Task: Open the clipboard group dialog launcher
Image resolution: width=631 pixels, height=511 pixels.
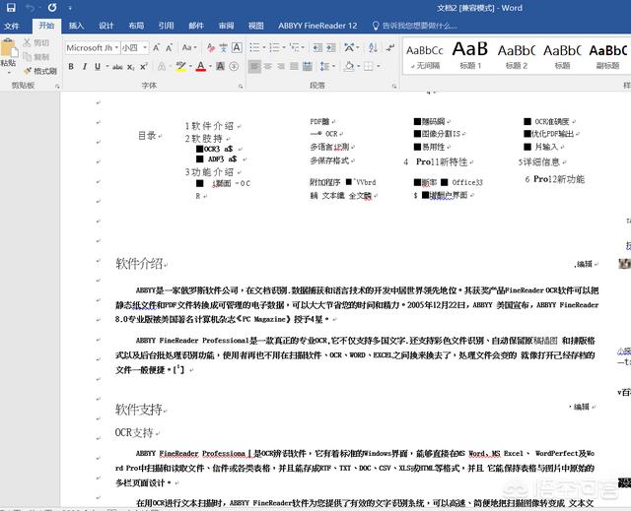Action: [x=57, y=86]
